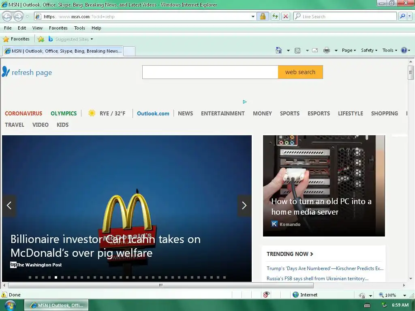Image resolution: width=415 pixels, height=311 pixels.
Task: Open the zoom level dropdown arrow
Action: tap(404, 295)
